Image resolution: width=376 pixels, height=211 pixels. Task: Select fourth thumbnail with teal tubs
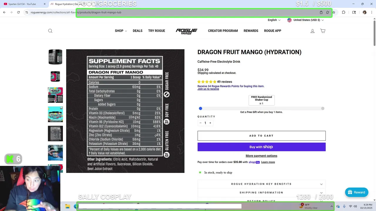(55, 114)
